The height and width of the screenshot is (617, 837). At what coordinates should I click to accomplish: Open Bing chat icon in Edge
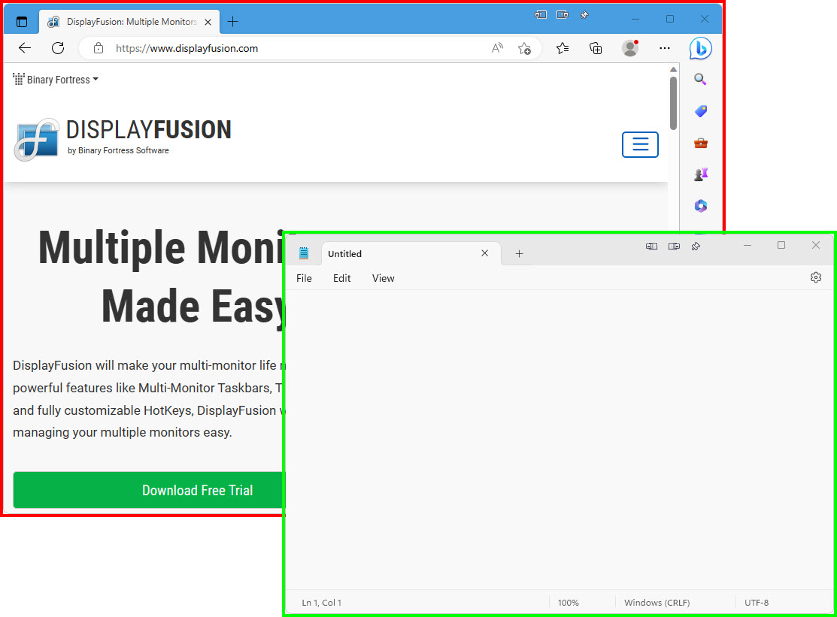tap(700, 48)
